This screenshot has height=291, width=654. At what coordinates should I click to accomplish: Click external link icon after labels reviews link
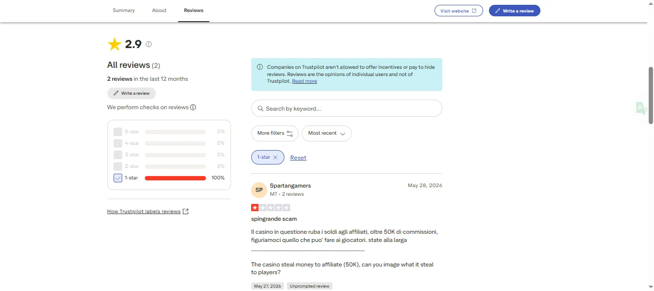186,212
